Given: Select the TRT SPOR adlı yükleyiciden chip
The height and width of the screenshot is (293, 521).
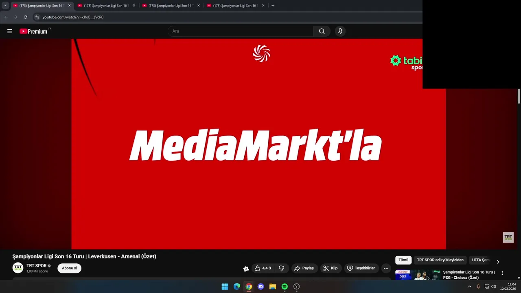Looking at the screenshot, I should [440, 260].
